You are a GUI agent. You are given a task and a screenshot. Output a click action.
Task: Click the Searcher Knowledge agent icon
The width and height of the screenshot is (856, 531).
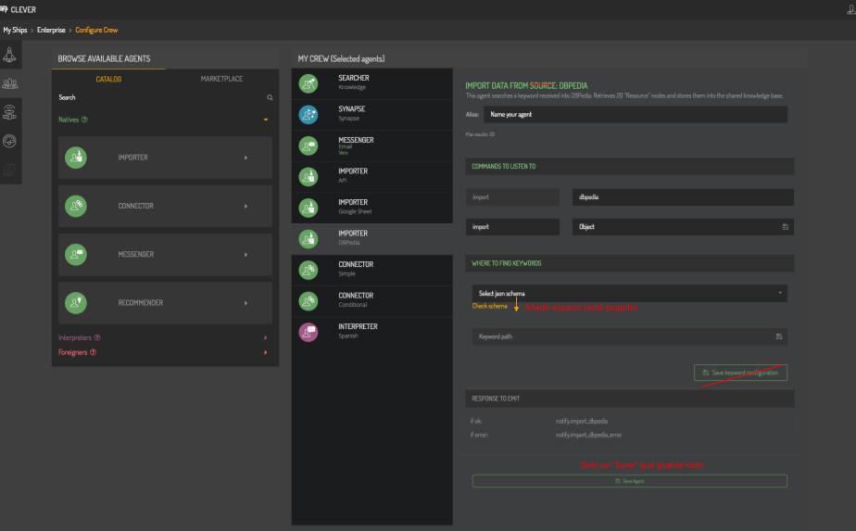pyautogui.click(x=308, y=82)
